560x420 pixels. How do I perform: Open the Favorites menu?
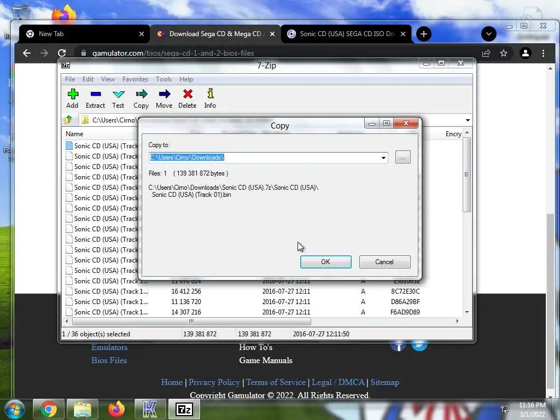[x=135, y=79]
